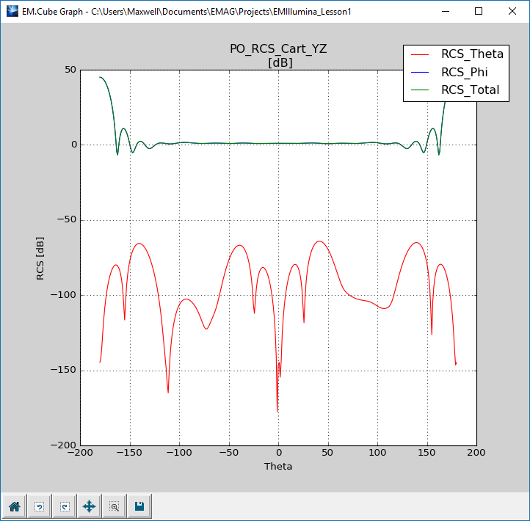Click the green RCS_Total legend line
Screen dimensions: 530x521
[x=420, y=90]
